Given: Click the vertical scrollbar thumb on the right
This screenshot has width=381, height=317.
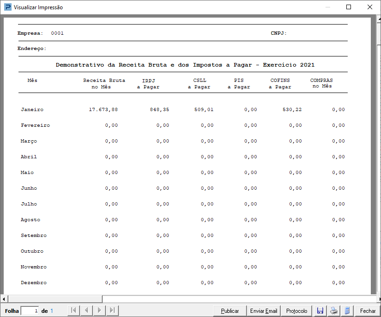Looking at the screenshot, I should coord(379,34).
